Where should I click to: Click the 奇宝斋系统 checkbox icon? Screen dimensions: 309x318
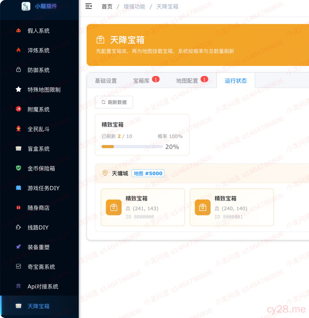[18, 267]
